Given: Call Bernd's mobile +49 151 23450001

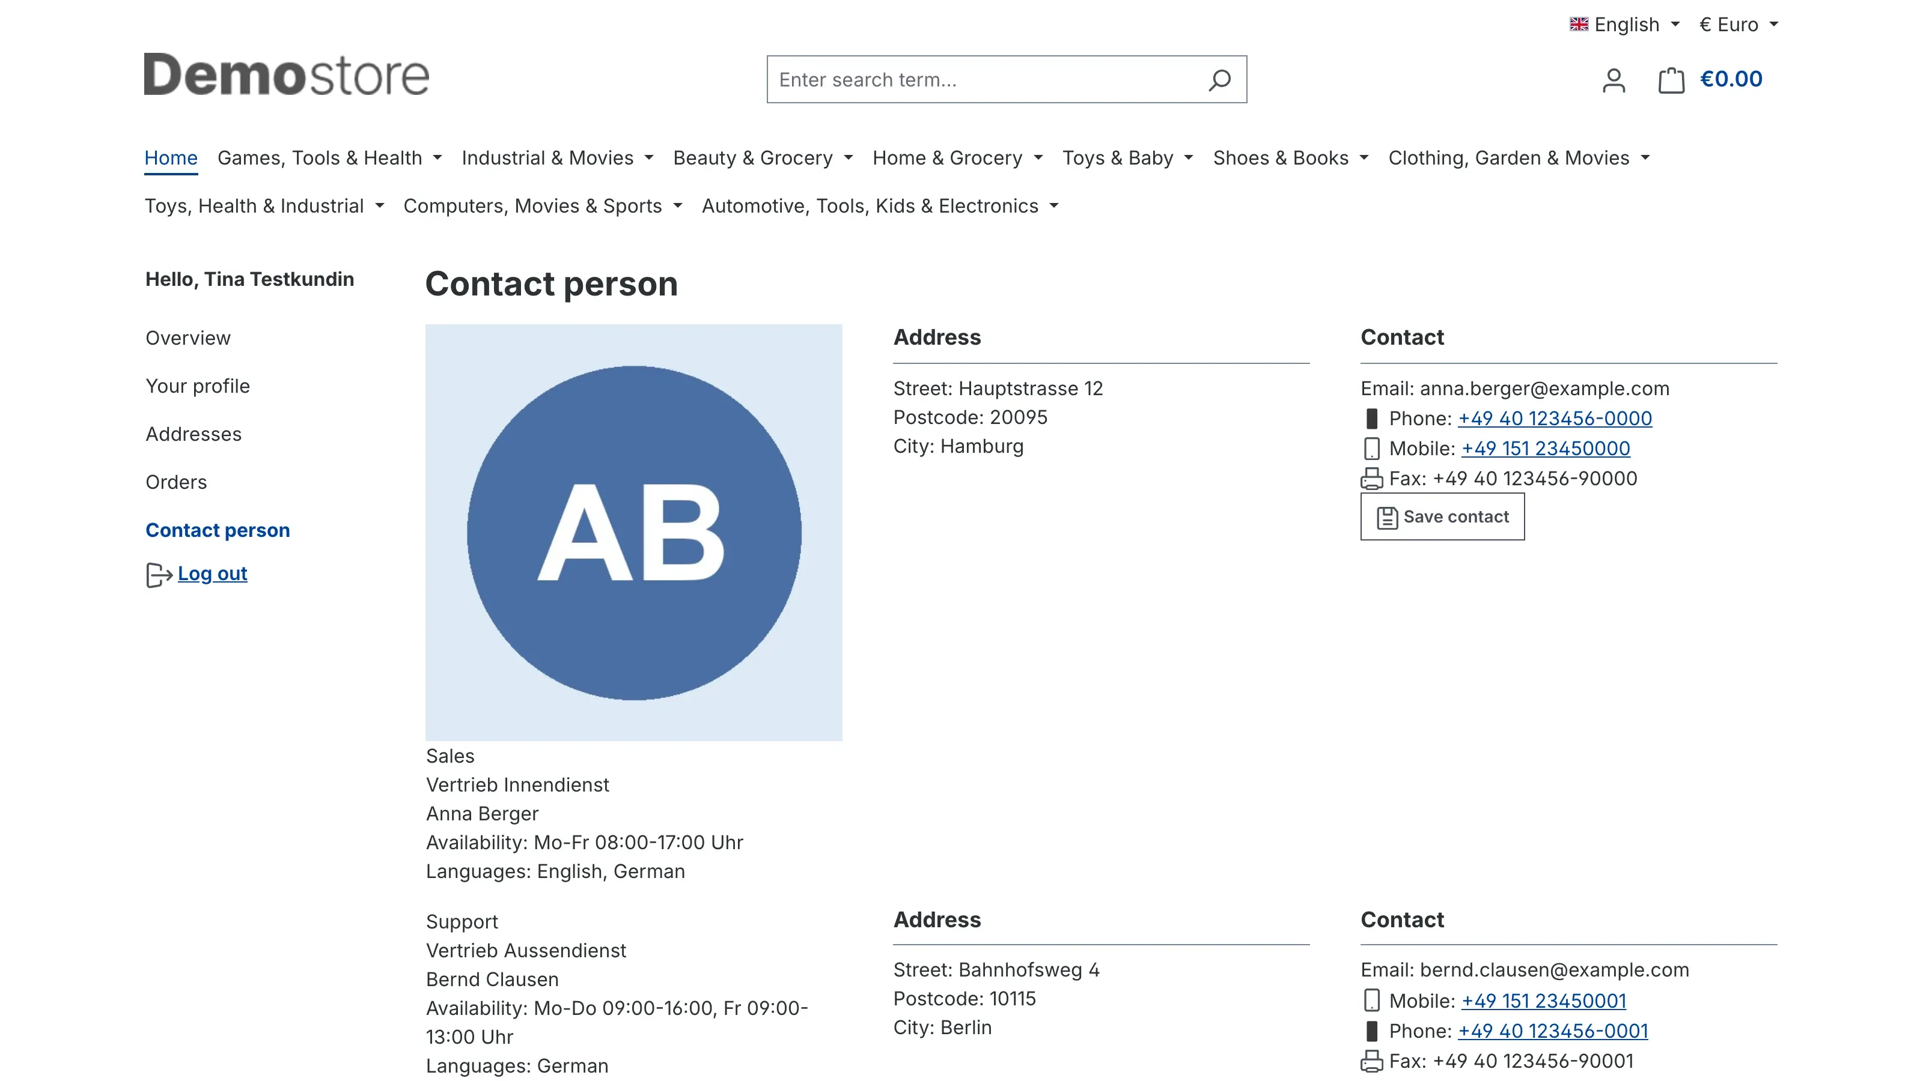Looking at the screenshot, I should 1544,1001.
